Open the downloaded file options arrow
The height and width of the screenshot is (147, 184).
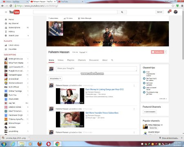(29, 138)
